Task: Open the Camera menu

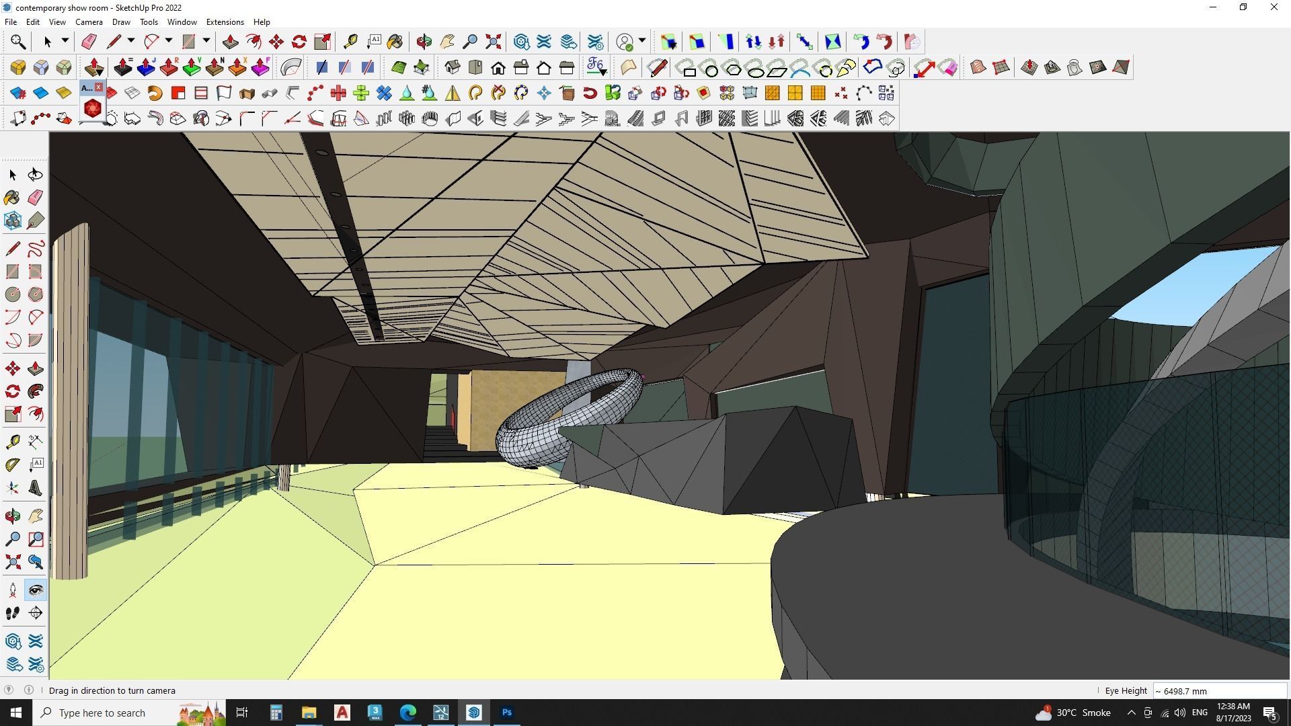Action: coord(89,22)
